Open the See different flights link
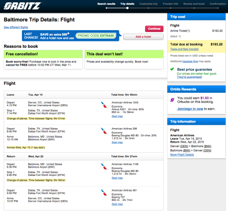Screen dimensions: 228x211 pyautogui.click(x=16, y=27)
